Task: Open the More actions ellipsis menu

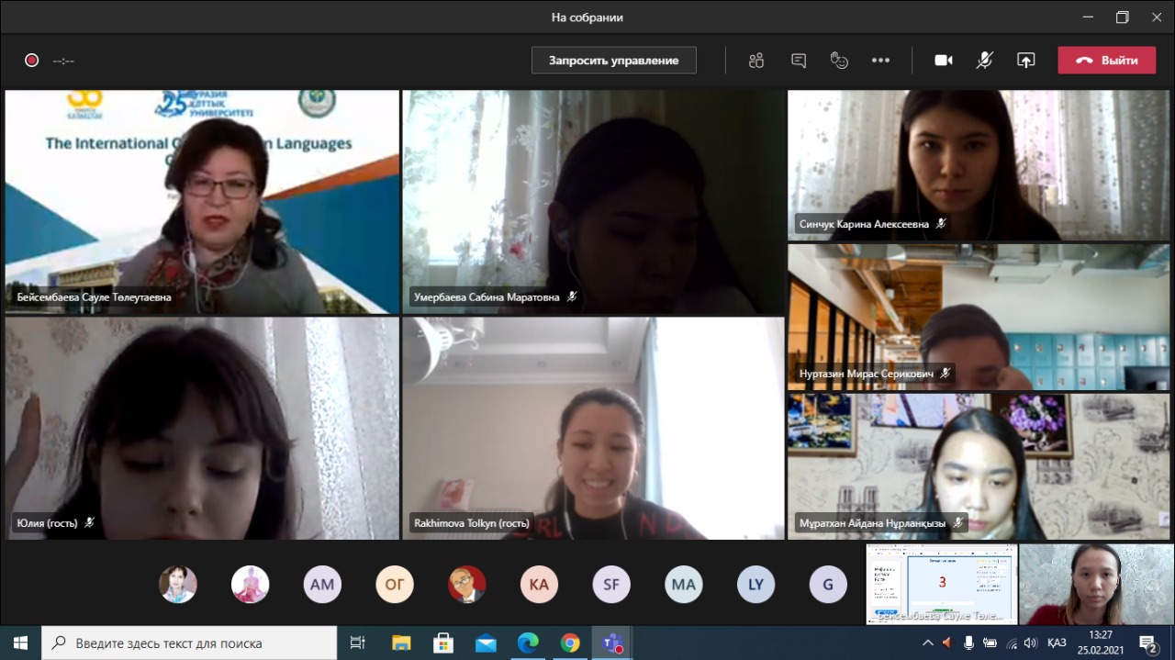Action: (x=880, y=61)
